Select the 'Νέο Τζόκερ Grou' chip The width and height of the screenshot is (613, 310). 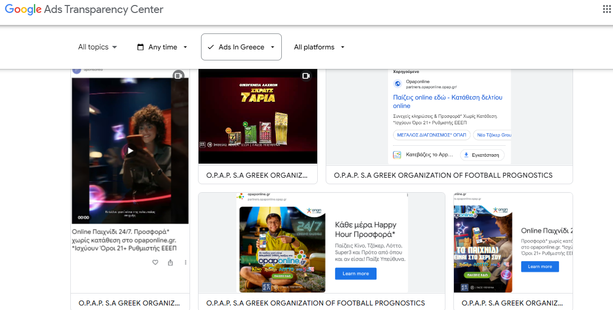(x=493, y=135)
